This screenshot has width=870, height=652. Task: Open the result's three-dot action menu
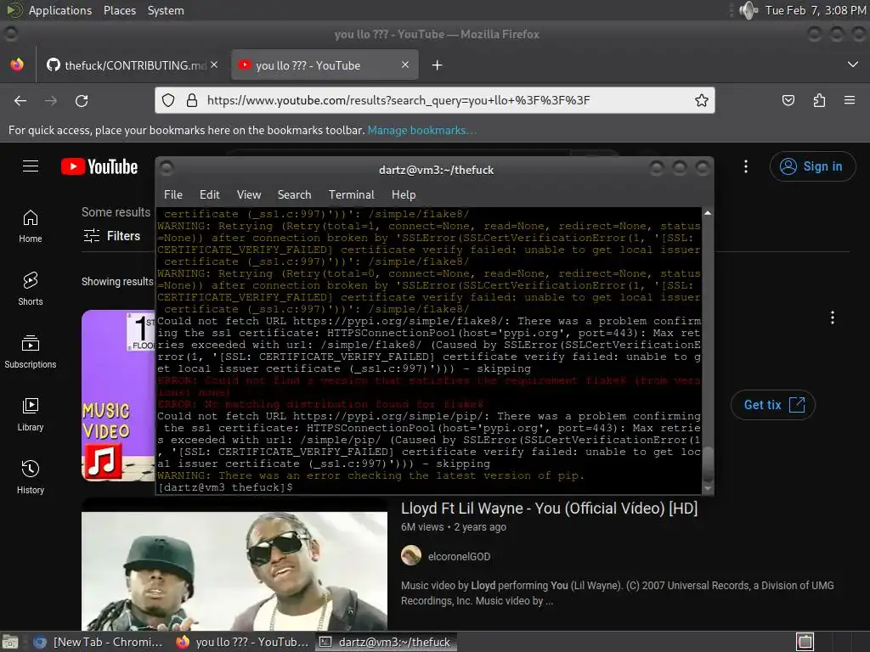point(833,318)
